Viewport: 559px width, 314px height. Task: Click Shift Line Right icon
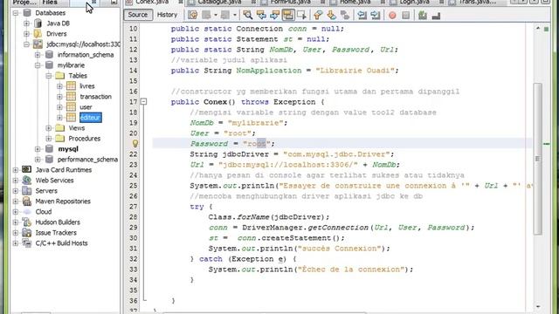click(x=375, y=15)
